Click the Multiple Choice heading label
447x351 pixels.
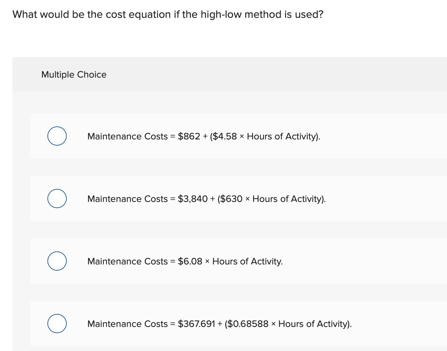74,75
